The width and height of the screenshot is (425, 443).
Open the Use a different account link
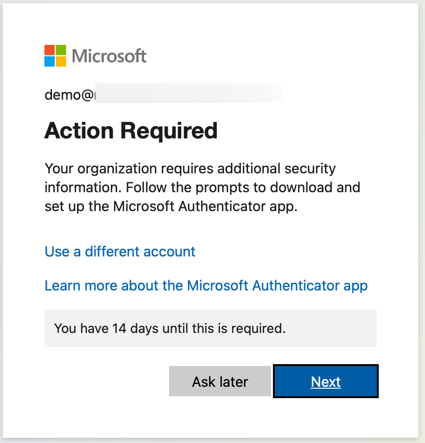coord(120,251)
